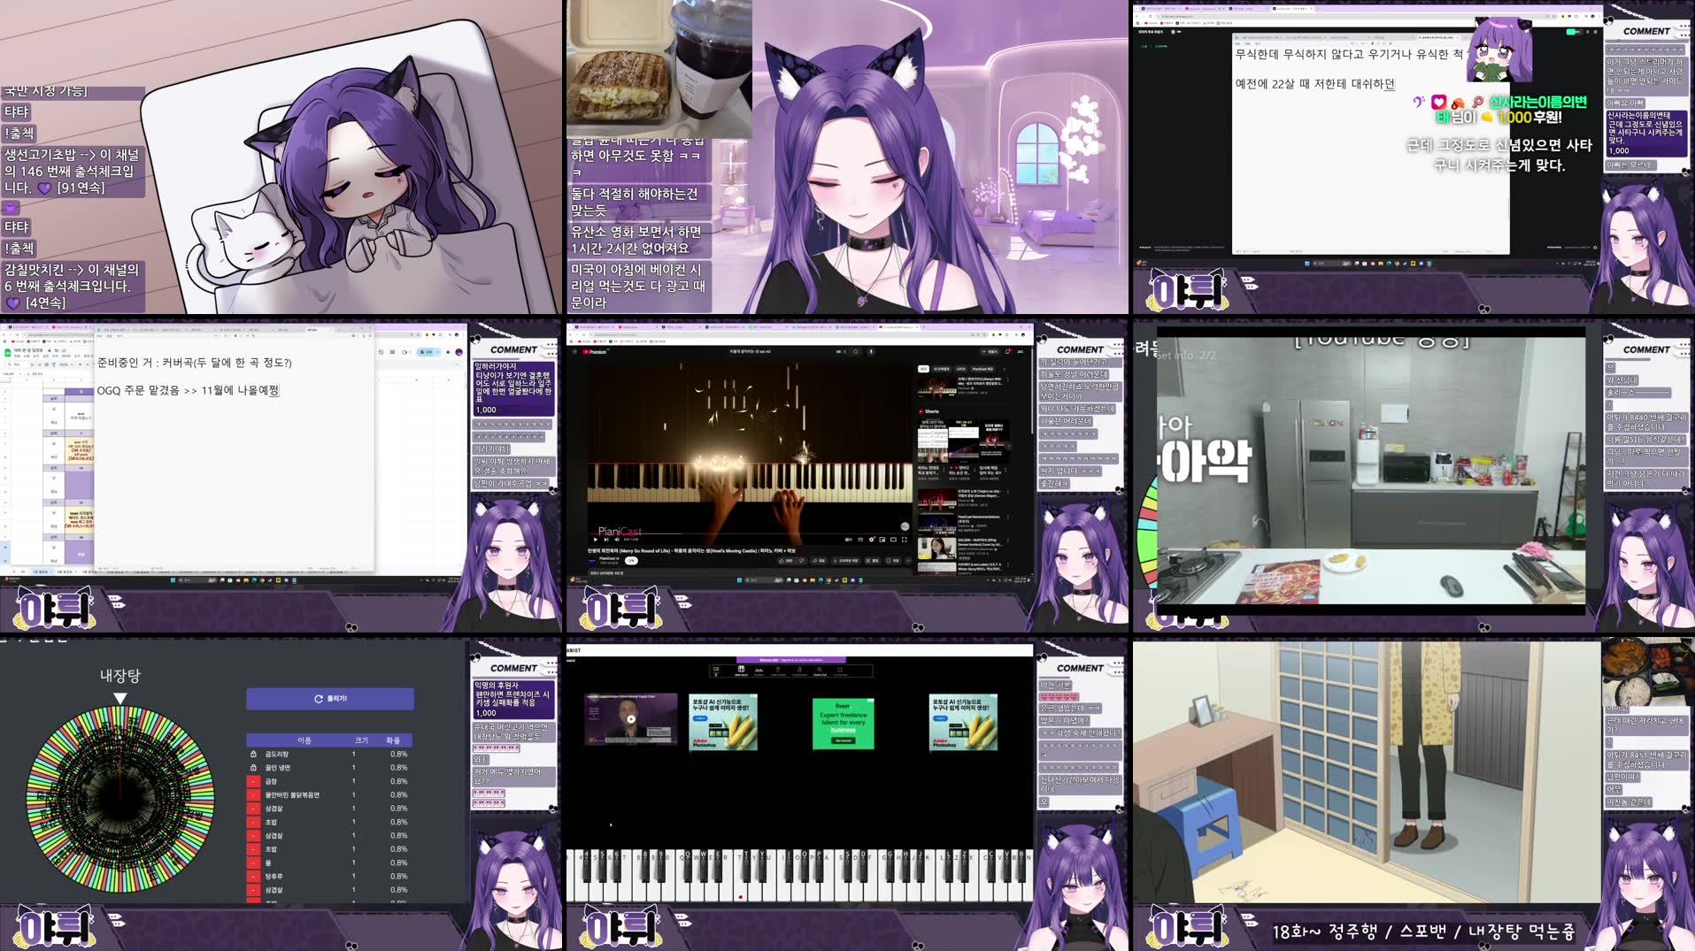Select the 모두 chip in YouTube sidebar
The image size is (1695, 951).
pyautogui.click(x=923, y=369)
